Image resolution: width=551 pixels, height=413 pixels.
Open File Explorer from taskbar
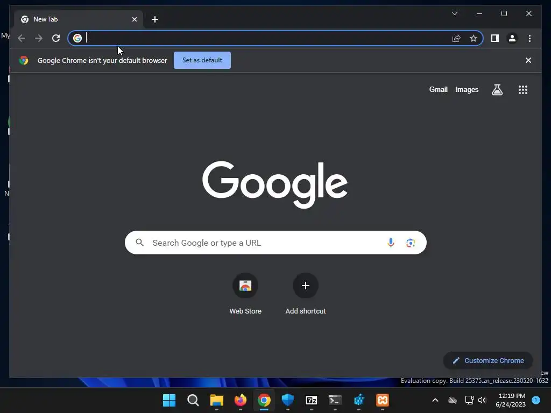pos(216,400)
